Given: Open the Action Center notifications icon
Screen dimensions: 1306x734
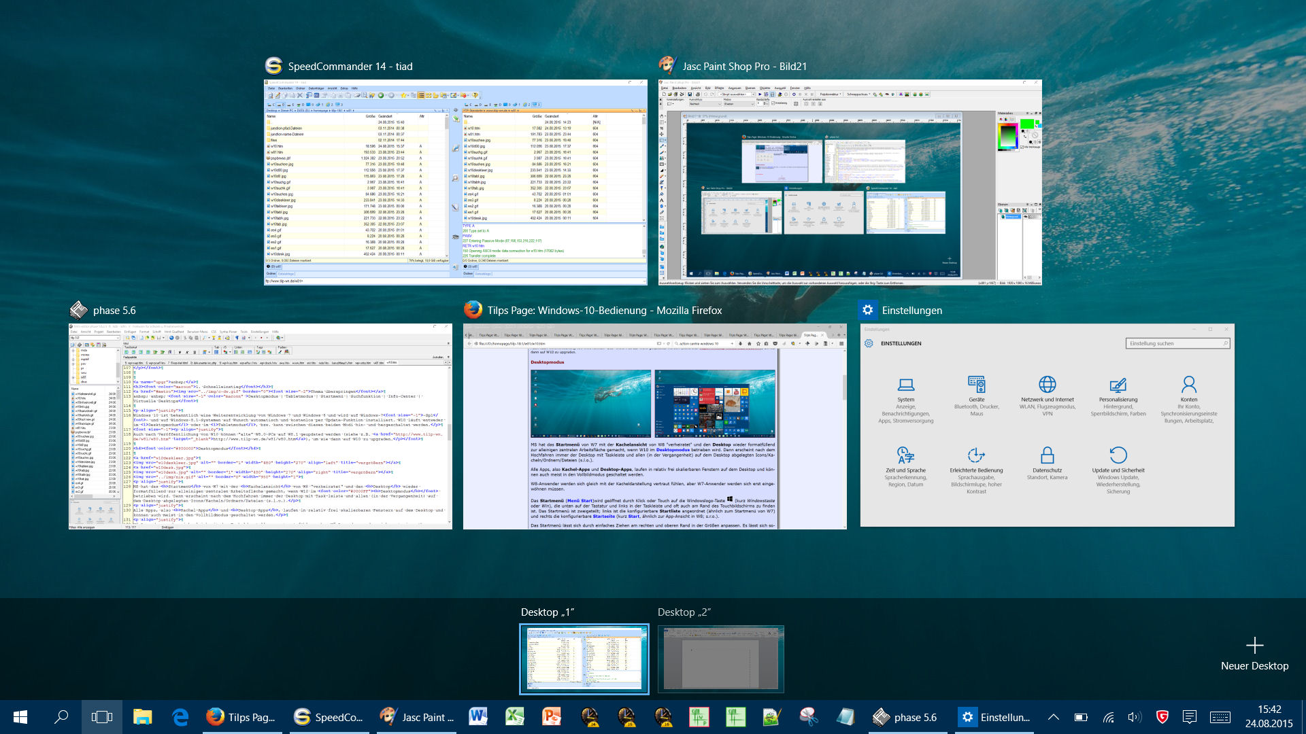Looking at the screenshot, I should [1190, 717].
